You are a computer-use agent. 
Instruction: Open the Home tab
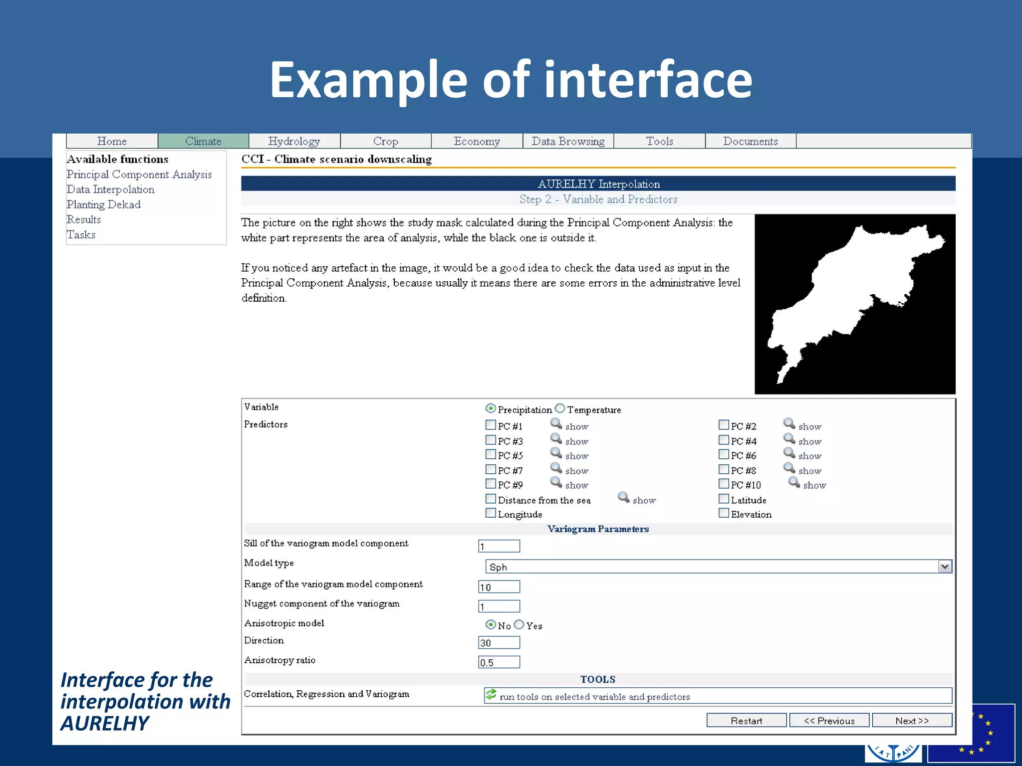[112, 141]
